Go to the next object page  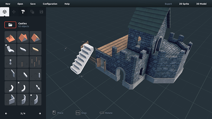[40, 113]
